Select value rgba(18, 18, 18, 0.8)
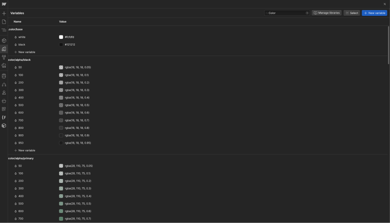This screenshot has height=223, width=390. click(77, 128)
